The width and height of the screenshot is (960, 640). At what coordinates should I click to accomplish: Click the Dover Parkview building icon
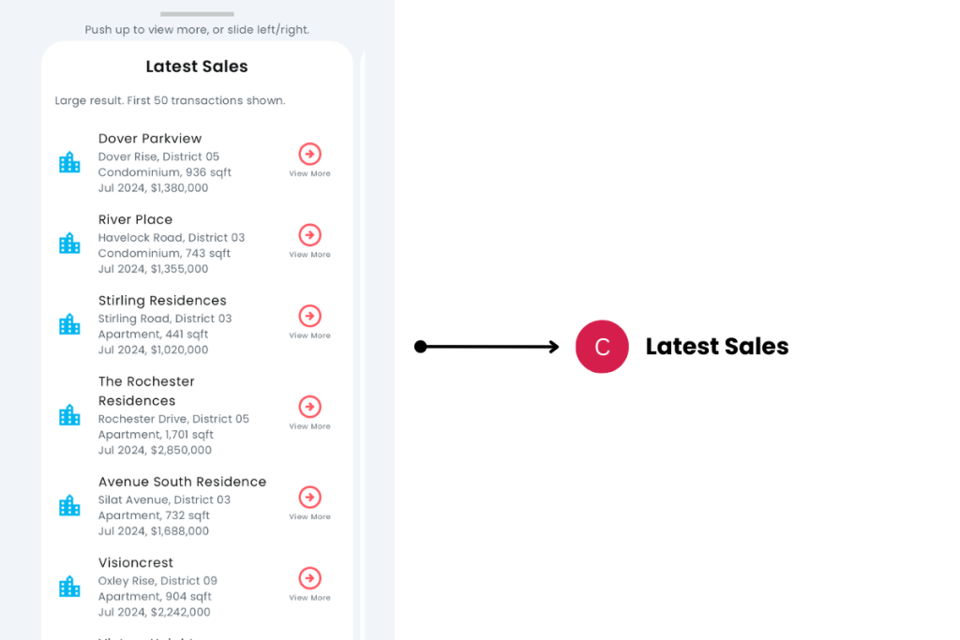coord(69,163)
